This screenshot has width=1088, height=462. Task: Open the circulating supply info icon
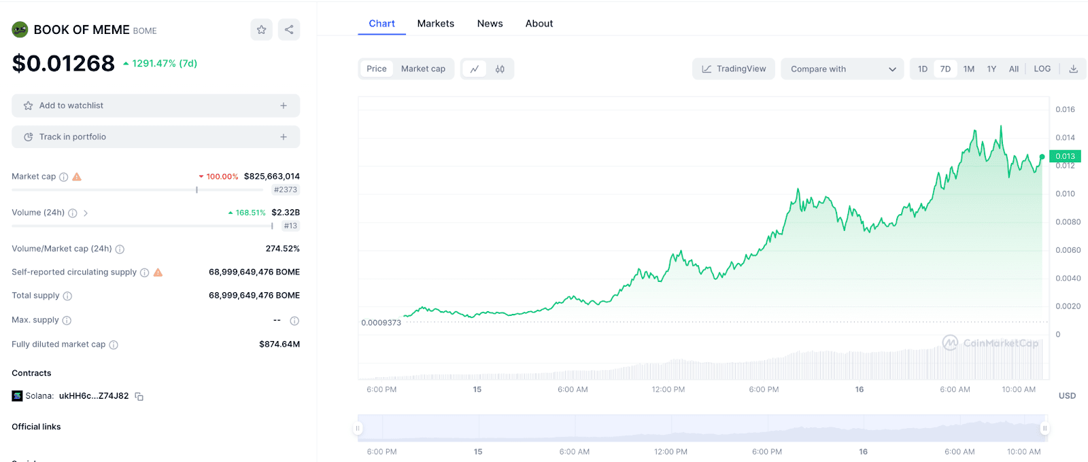coord(144,272)
